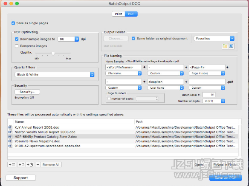Viewport: 249px width, 186px height.
Task: Click the Save as PDF button
Action: tap(226, 178)
